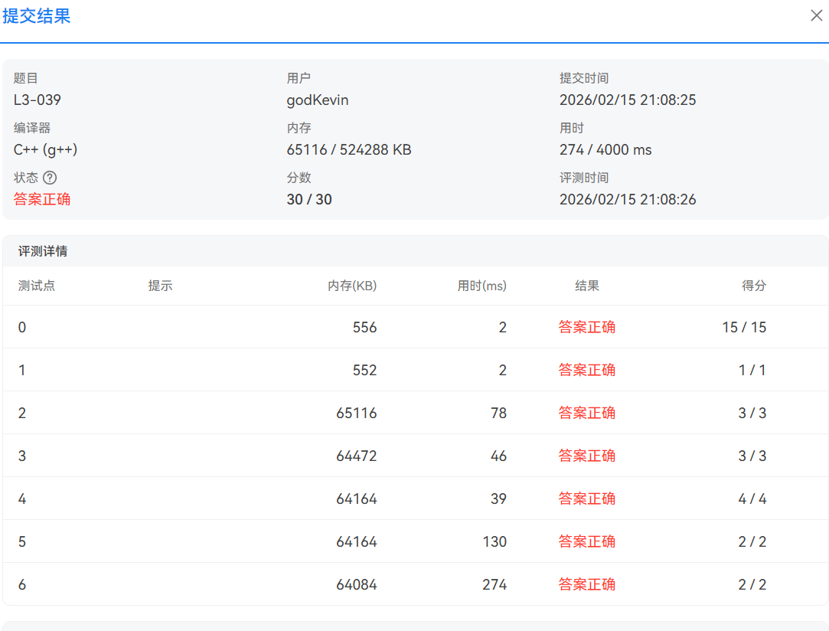Select problem code L3-039
Screen dimensions: 829x631
click(x=37, y=100)
